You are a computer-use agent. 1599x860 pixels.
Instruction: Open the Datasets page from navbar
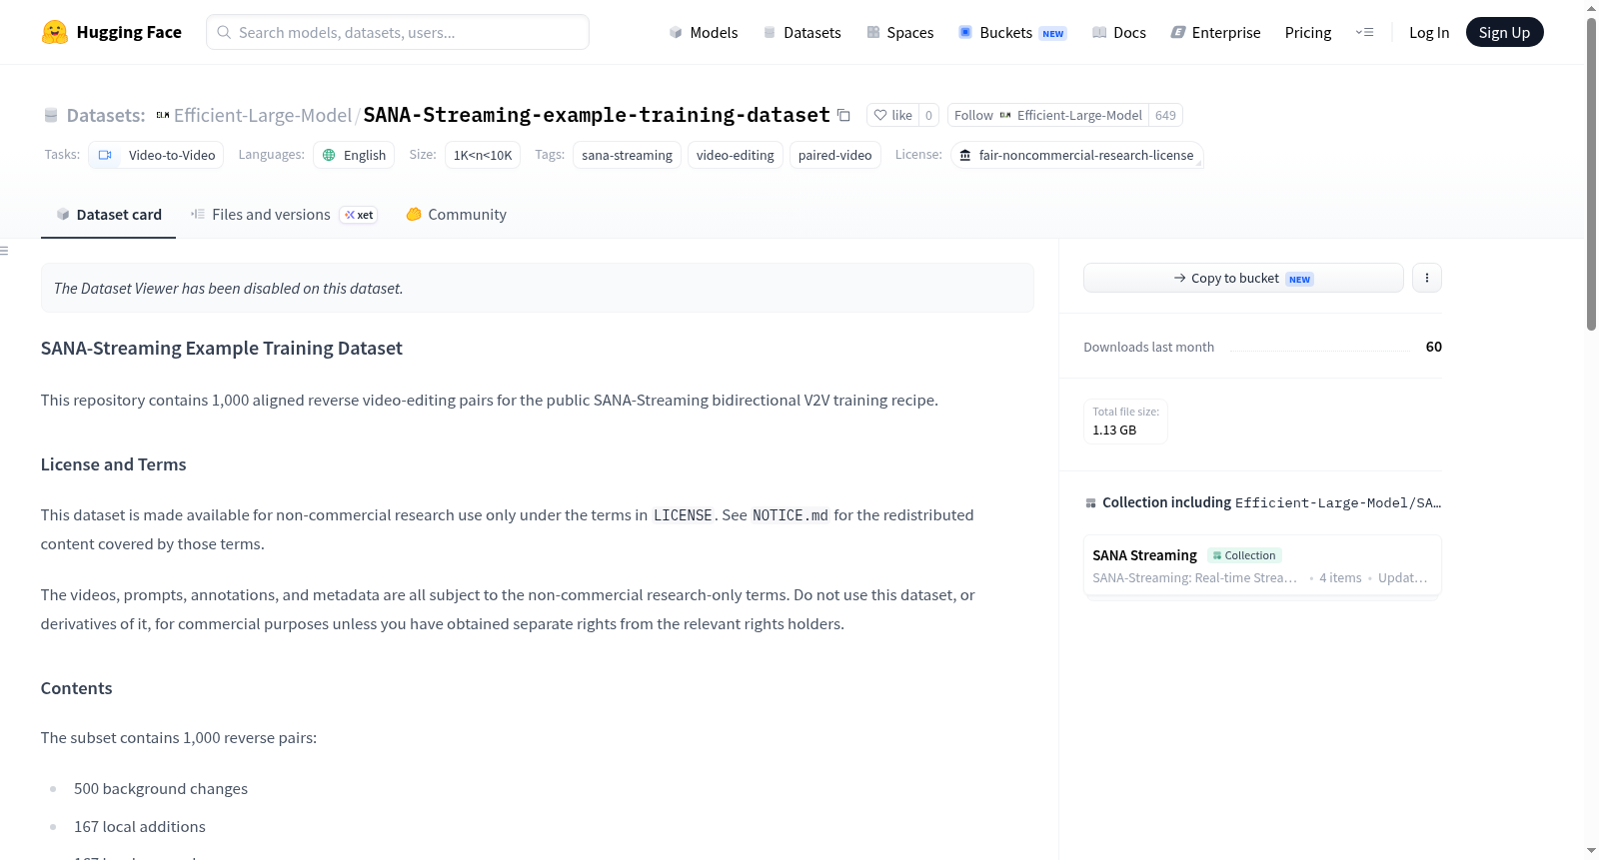[802, 32]
